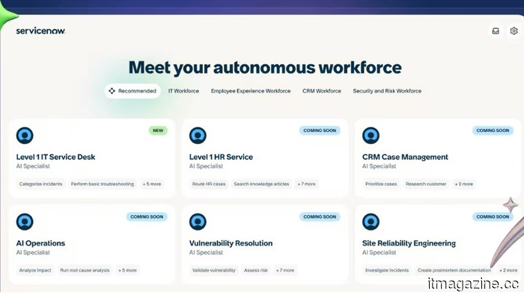Click COMING SOON badge on Vulnerability Resolution

[x=320, y=216]
